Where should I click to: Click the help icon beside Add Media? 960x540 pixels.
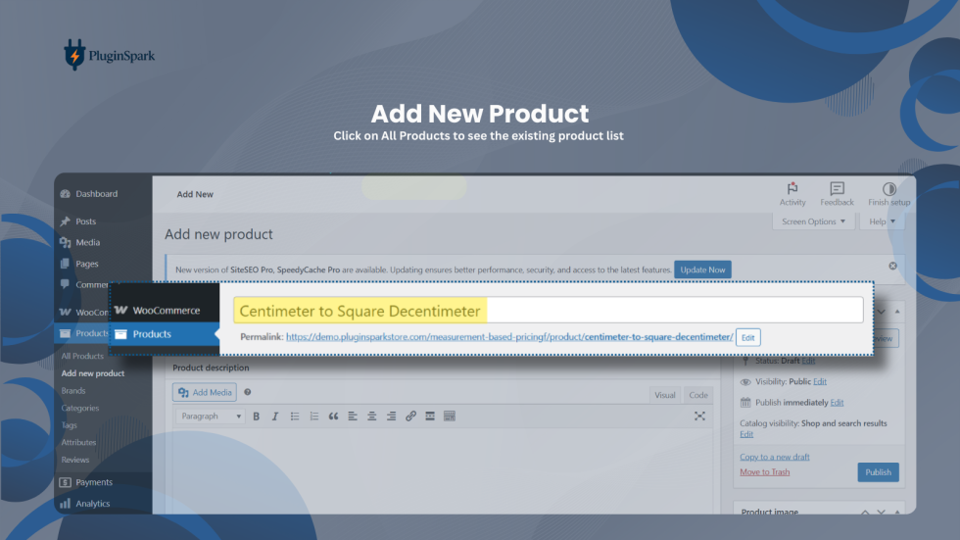pyautogui.click(x=247, y=392)
